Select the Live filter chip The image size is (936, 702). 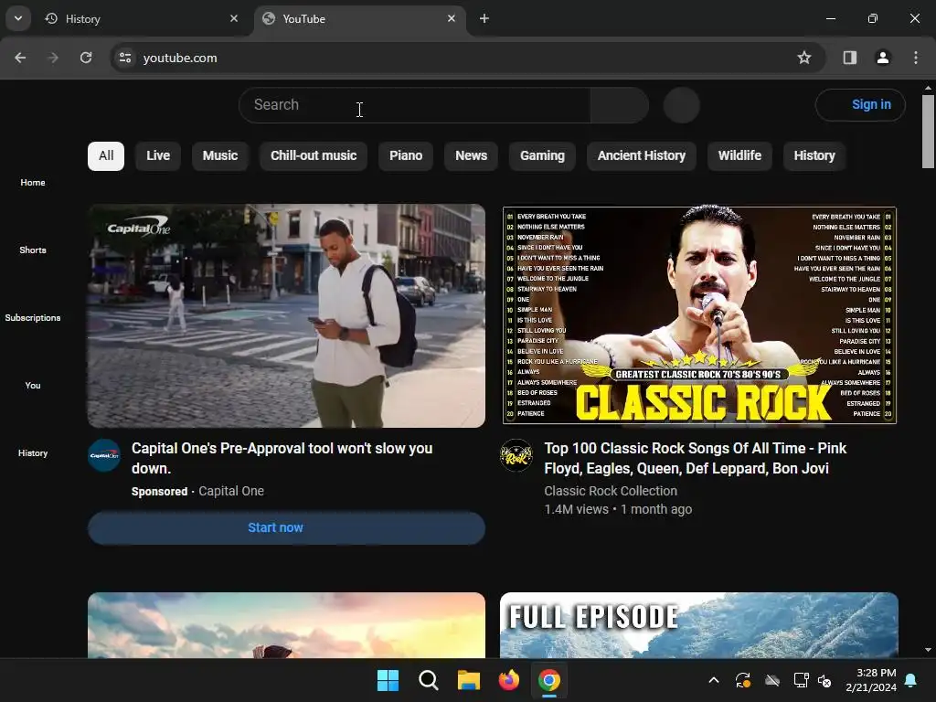coord(158,155)
